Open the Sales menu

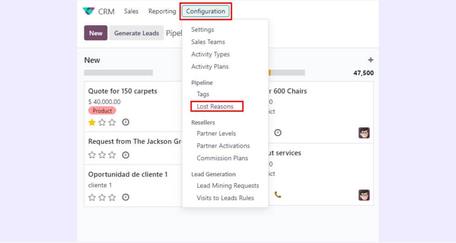(x=131, y=11)
